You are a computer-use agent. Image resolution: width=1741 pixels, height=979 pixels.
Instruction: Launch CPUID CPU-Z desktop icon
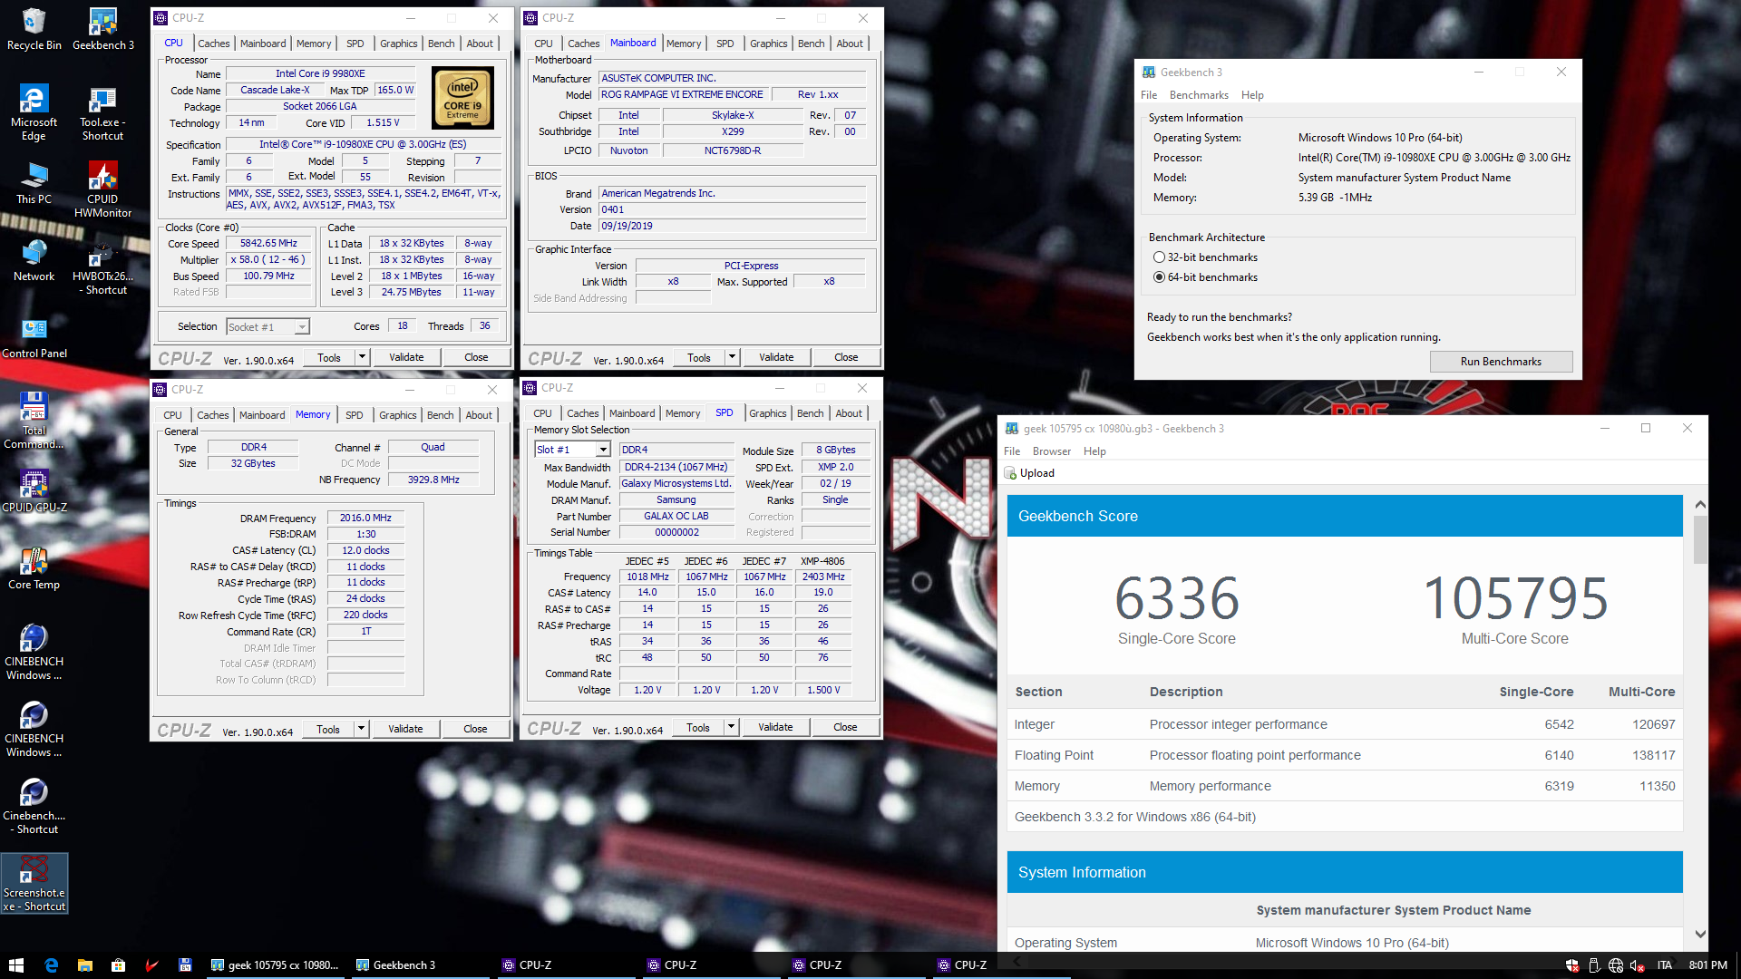click(34, 490)
